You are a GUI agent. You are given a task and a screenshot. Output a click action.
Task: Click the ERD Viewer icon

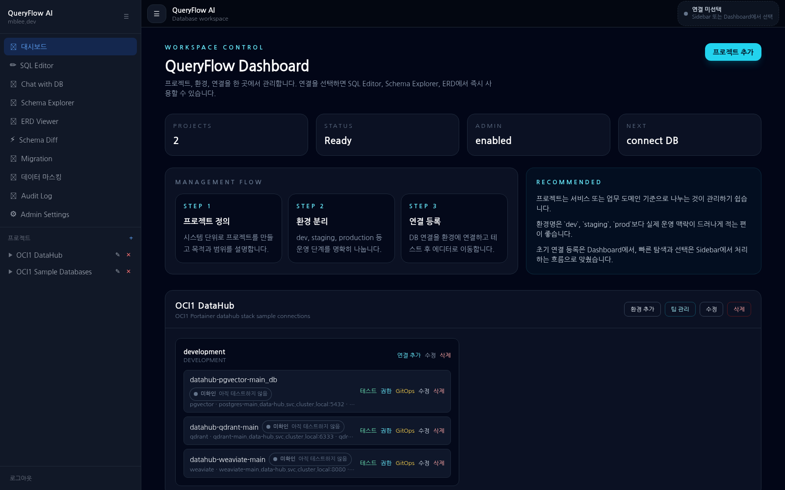point(13,121)
